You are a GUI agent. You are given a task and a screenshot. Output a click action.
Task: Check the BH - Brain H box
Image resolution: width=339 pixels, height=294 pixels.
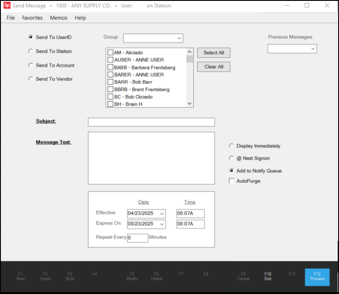tap(110, 104)
